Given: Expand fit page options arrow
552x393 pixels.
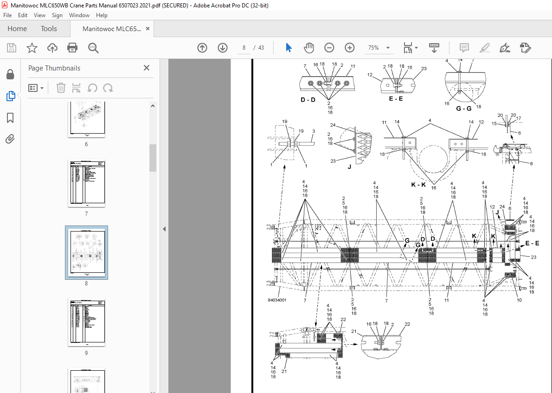Looking at the screenshot, I should [x=417, y=48].
